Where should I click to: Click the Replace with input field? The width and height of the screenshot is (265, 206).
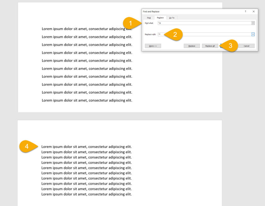205,34
